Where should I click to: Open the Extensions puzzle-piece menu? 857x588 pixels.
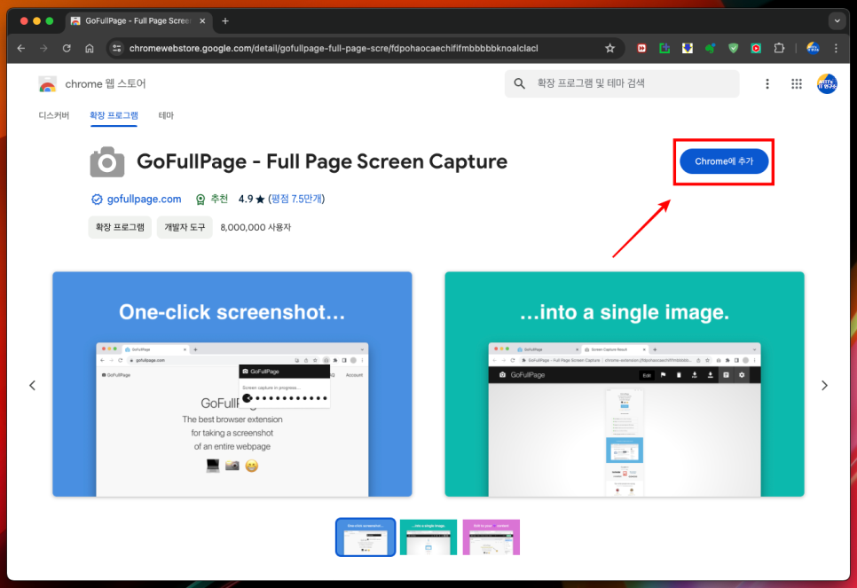point(780,48)
